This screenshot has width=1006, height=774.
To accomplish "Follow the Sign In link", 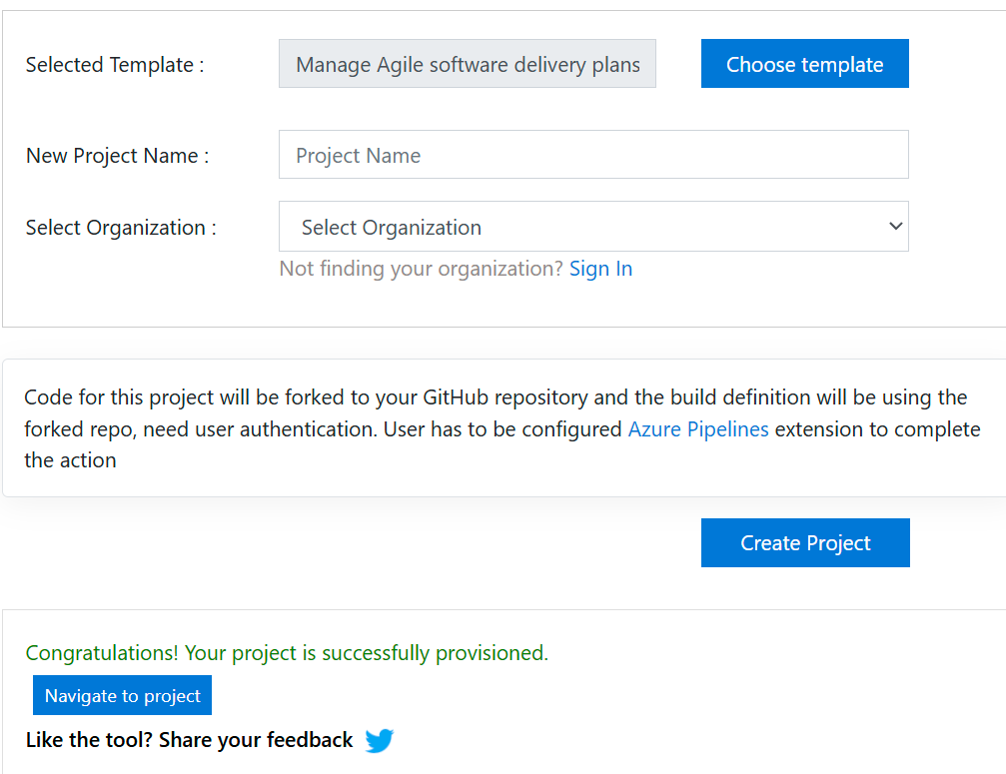I will click(x=600, y=269).
